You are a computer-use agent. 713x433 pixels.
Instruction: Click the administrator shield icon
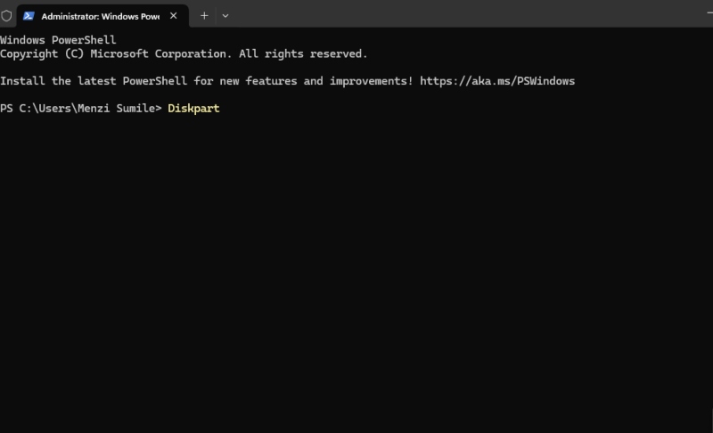pyautogui.click(x=6, y=16)
